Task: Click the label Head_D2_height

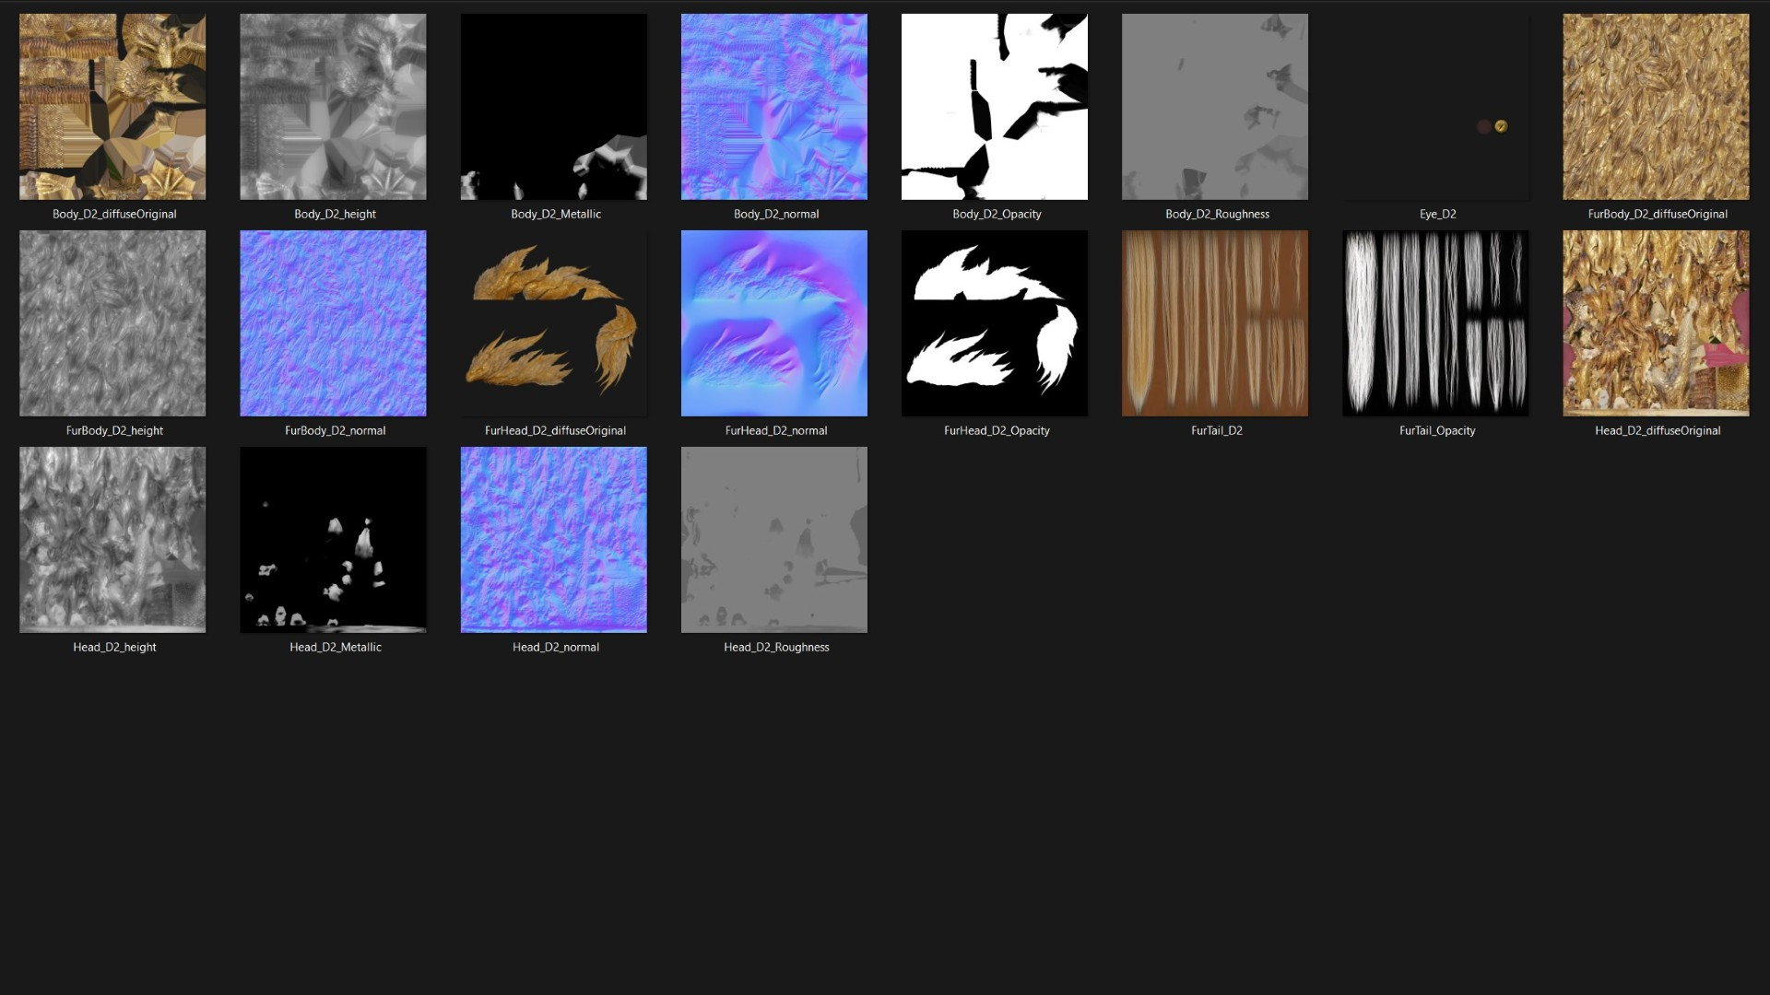Action: tap(114, 647)
